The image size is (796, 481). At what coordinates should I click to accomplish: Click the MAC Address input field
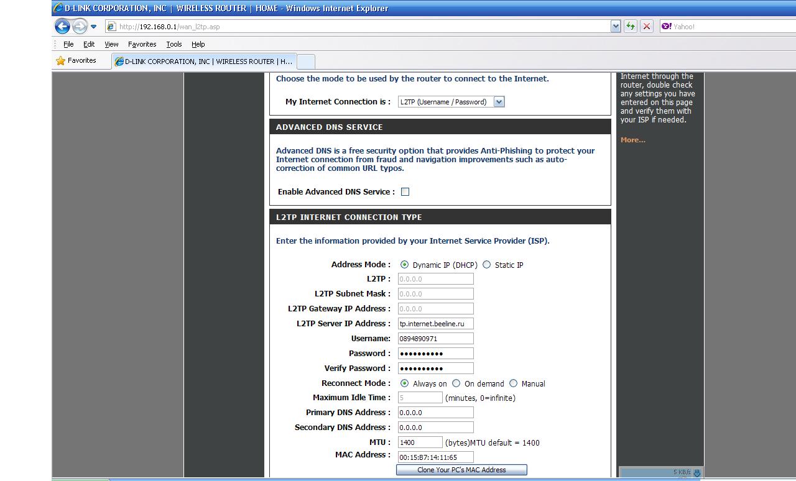(x=435, y=457)
